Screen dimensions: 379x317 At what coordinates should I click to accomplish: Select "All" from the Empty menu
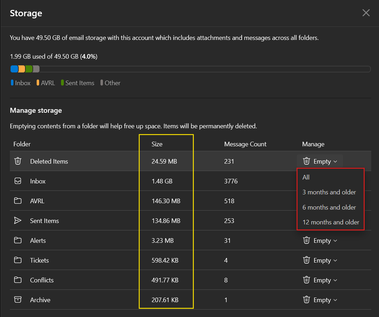tap(306, 177)
